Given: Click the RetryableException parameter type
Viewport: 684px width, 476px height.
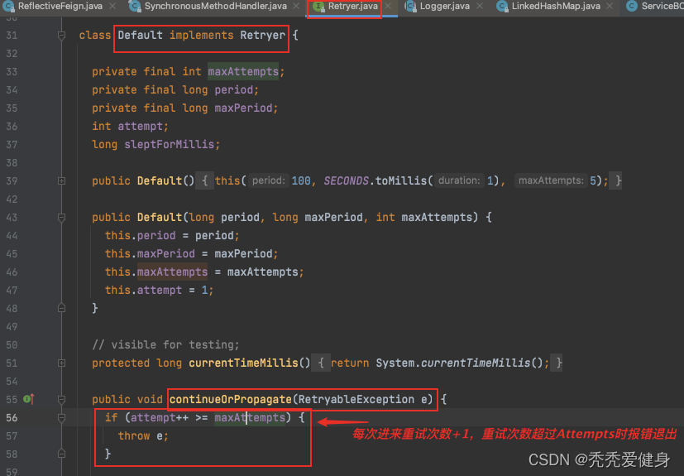Looking at the screenshot, I should (356, 400).
